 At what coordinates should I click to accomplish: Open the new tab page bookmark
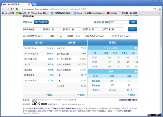point(124,13)
